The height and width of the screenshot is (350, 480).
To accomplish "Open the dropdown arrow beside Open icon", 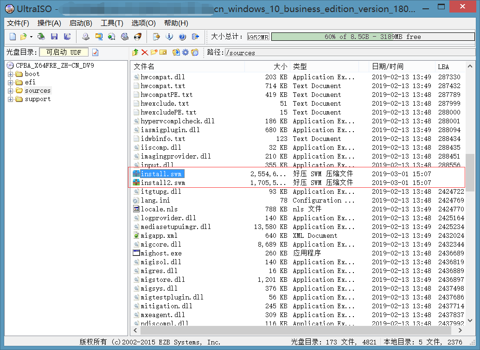I will pyautogui.click(x=31, y=37).
